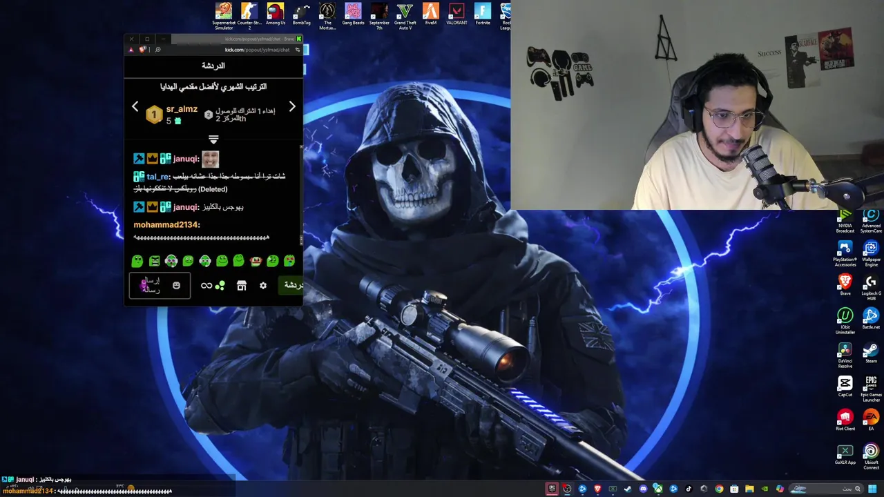Open TikTok from the taskbar
884x497 pixels.
click(689, 489)
